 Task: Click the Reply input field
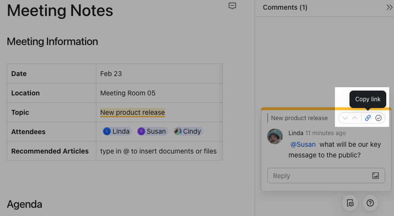pos(319,176)
